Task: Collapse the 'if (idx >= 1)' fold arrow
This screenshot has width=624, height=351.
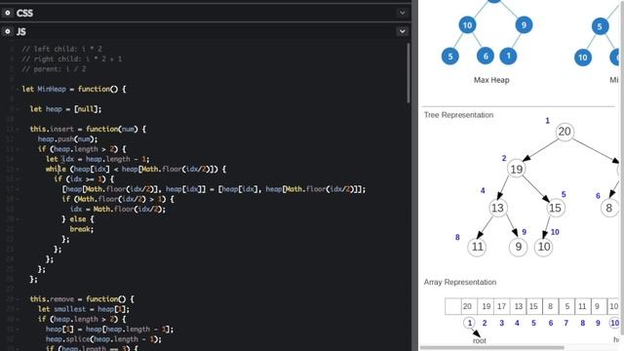Action: 18,179
